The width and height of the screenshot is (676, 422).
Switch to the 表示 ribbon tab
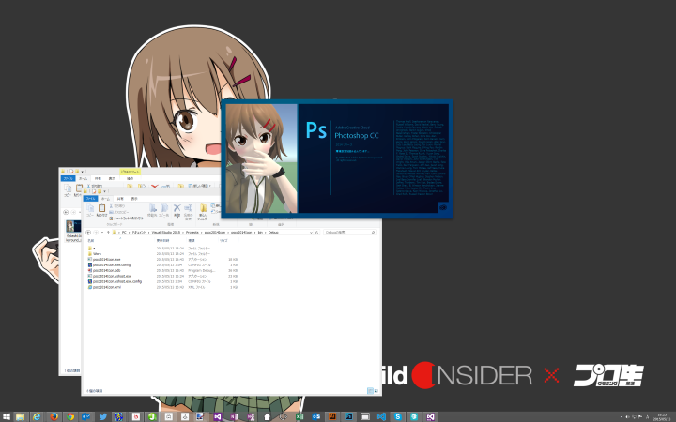coord(133,199)
